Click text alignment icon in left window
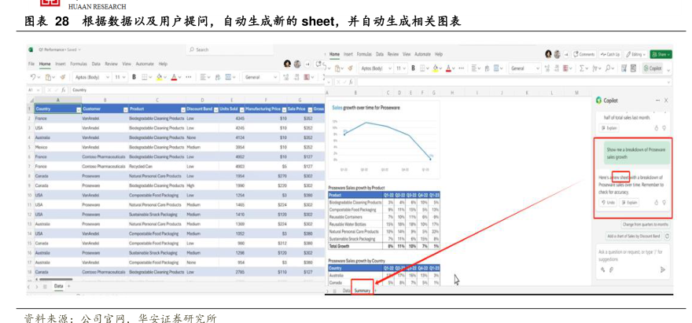This screenshot has width=692, height=323. click(203, 77)
